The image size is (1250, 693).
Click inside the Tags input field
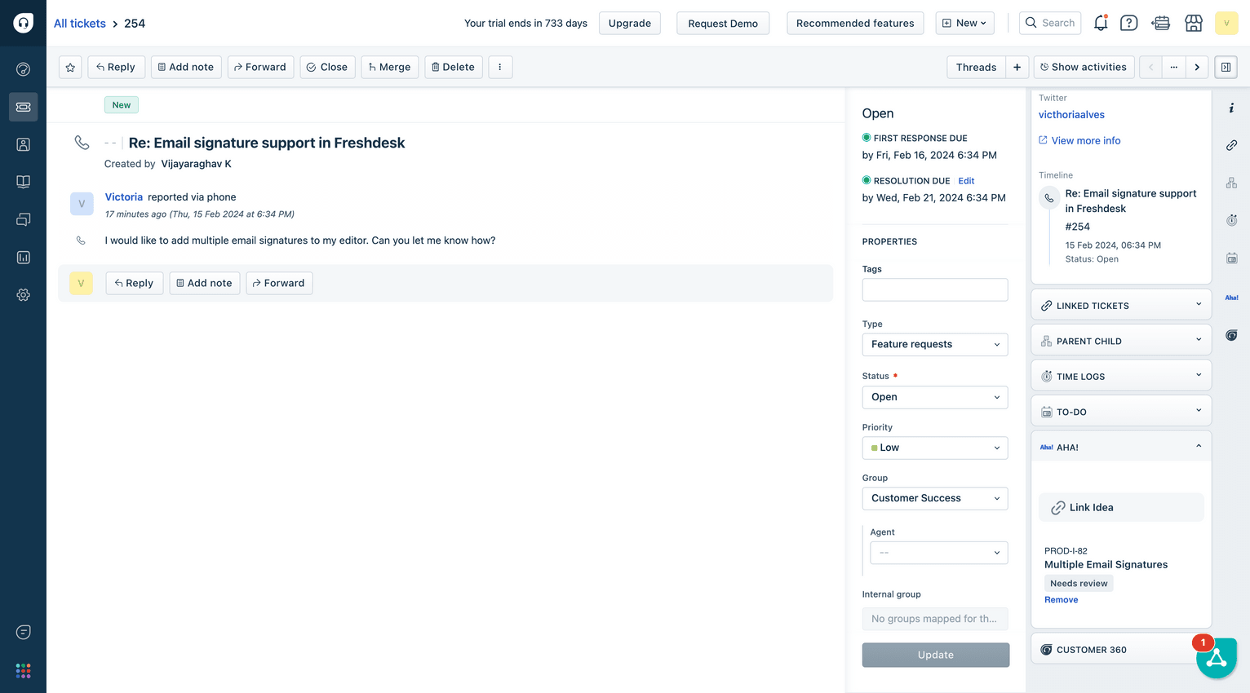934,289
